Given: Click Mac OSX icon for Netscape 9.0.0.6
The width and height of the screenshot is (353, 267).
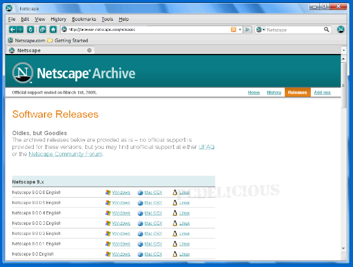Looking at the screenshot, I should (x=140, y=193).
